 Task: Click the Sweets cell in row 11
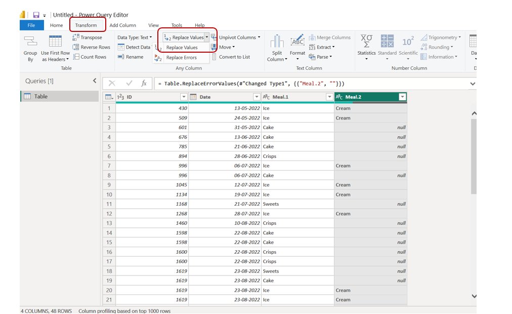point(297,204)
